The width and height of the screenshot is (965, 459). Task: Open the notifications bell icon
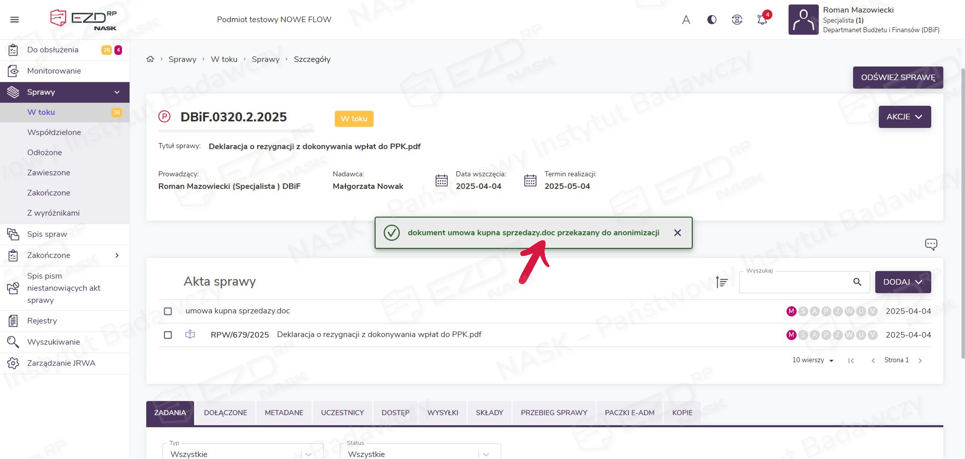click(762, 20)
